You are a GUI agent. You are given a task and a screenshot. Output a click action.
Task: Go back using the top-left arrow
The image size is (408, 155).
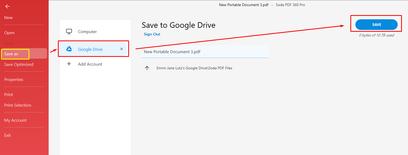(7, 6)
